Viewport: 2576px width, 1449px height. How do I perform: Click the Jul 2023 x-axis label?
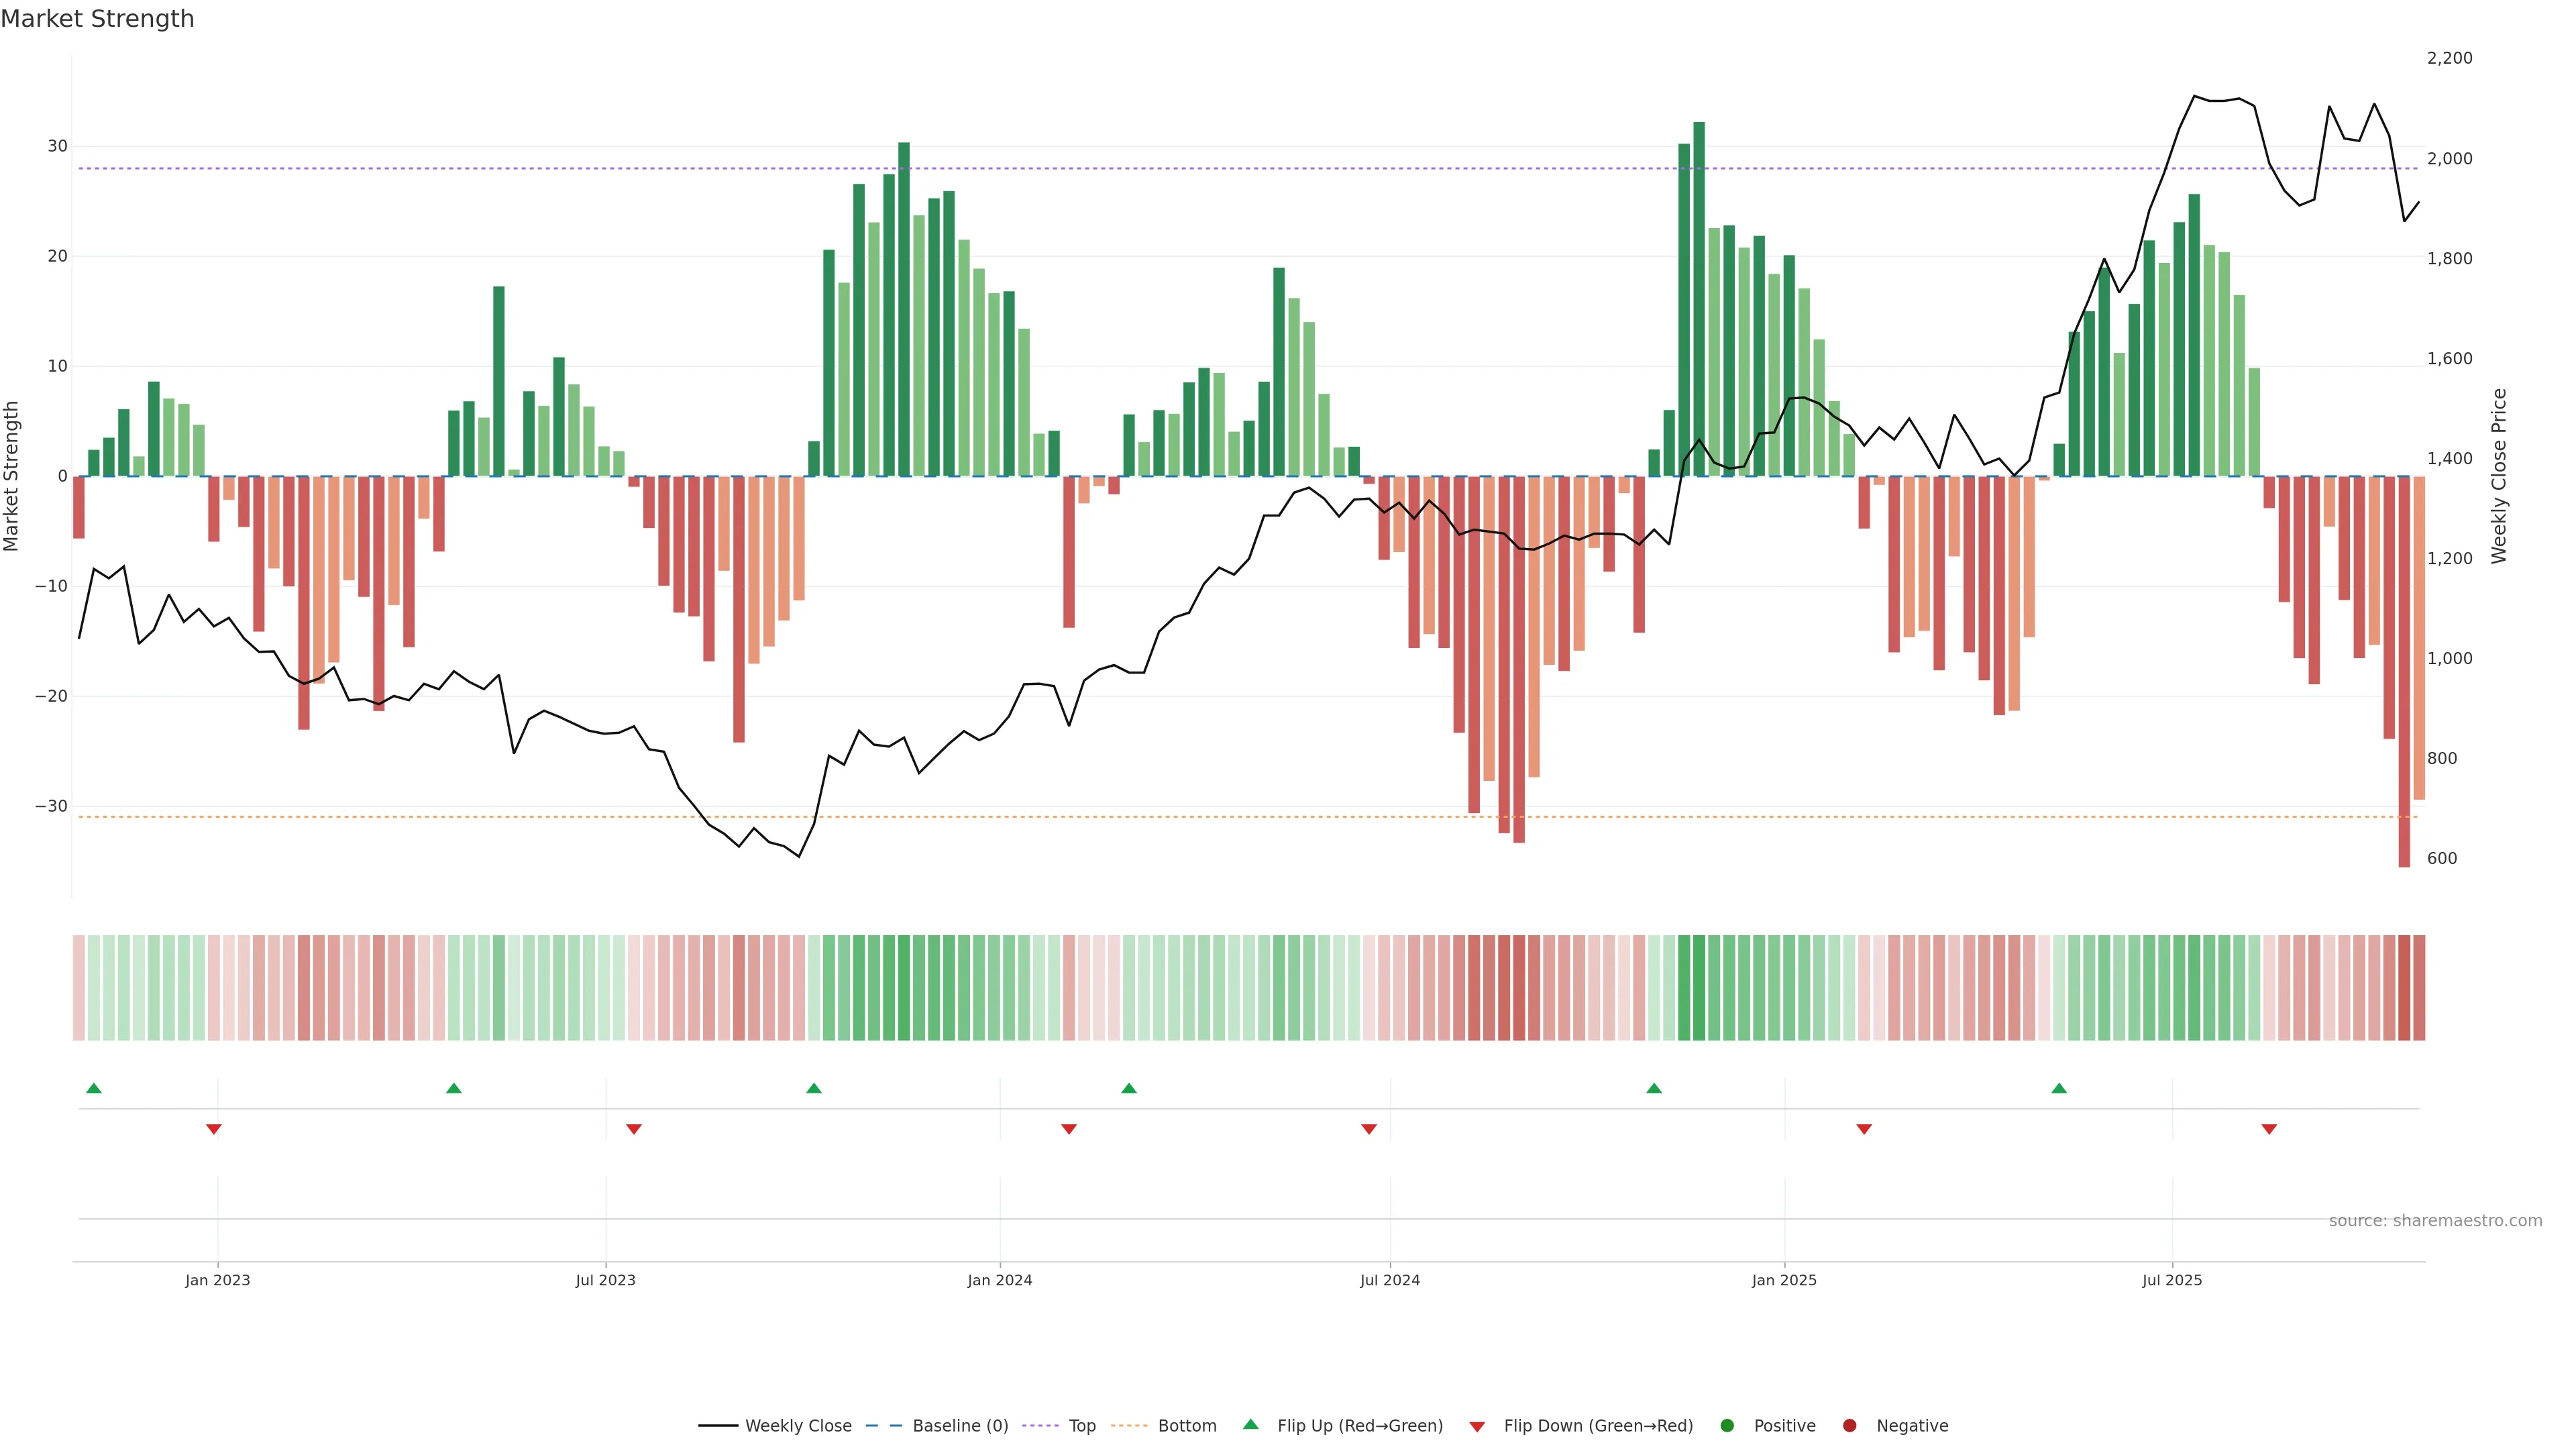[605, 1280]
